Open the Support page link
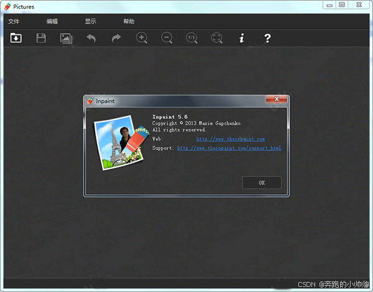 coord(229,148)
